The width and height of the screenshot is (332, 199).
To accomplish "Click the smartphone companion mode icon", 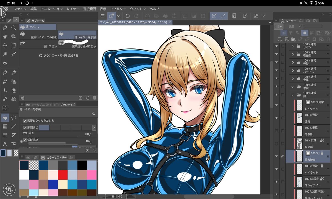I will point(234,16).
